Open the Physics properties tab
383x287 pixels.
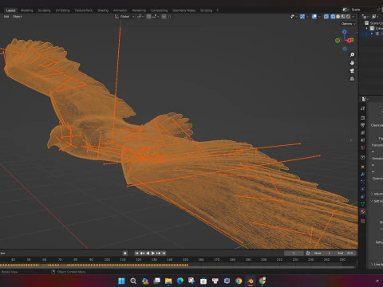[x=362, y=189]
